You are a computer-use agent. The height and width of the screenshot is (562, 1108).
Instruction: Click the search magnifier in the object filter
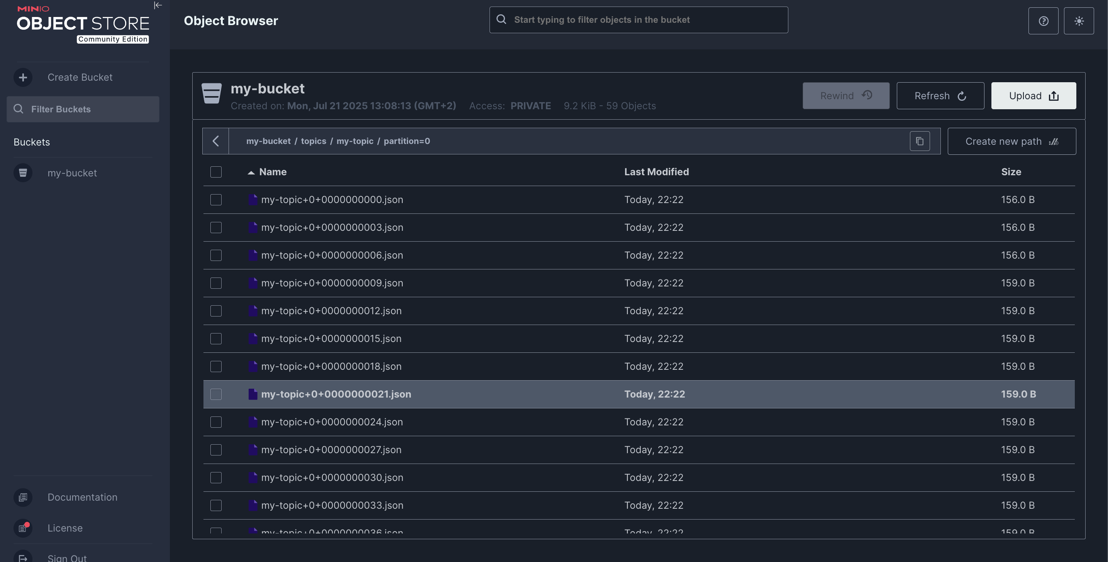pyautogui.click(x=501, y=19)
